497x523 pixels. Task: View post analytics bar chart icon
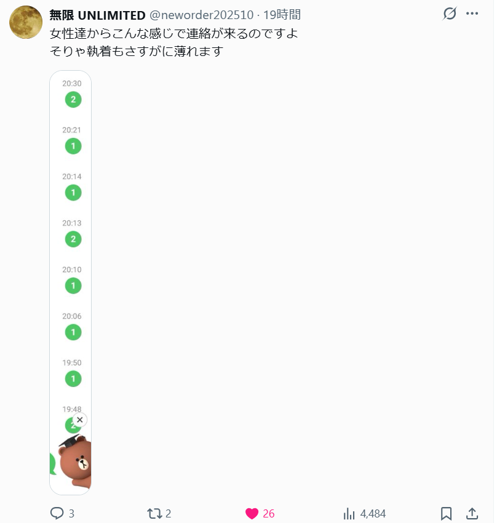(x=349, y=513)
